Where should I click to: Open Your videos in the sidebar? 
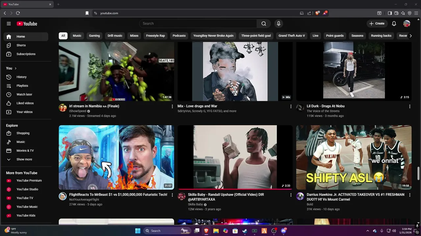[26, 112]
